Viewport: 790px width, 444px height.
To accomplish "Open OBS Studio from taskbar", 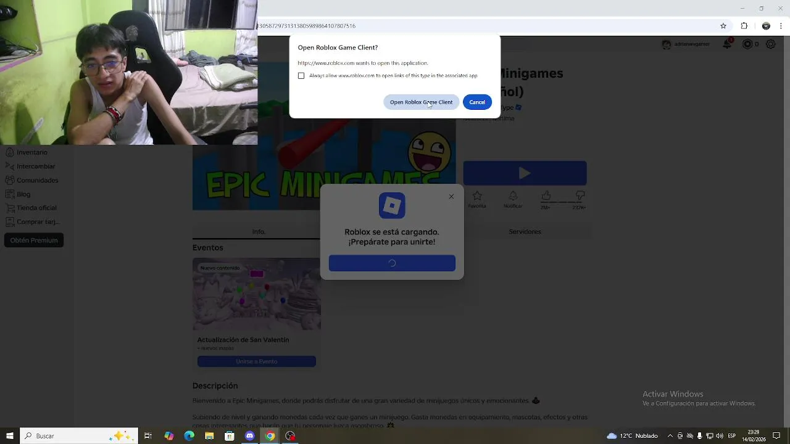I will [291, 436].
